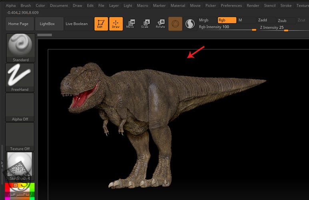Click the white S sculptris icon
The image size is (309, 200).
189,24
